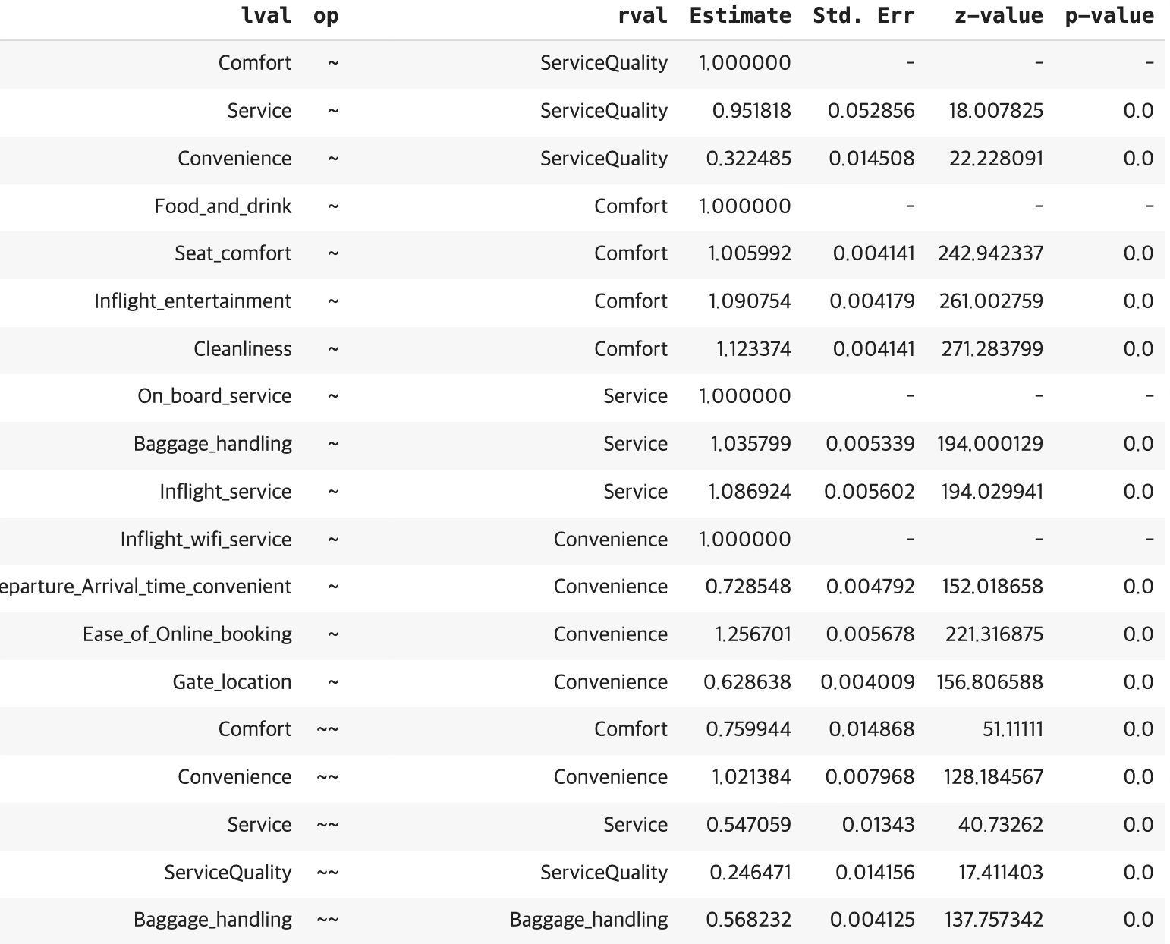Click the Std. Err column header
Image resolution: width=1170 pixels, height=944 pixels.
click(x=863, y=15)
